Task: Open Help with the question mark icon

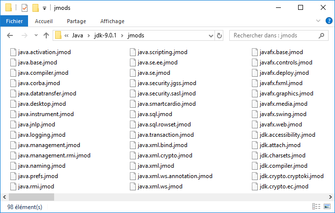Action: (329, 21)
